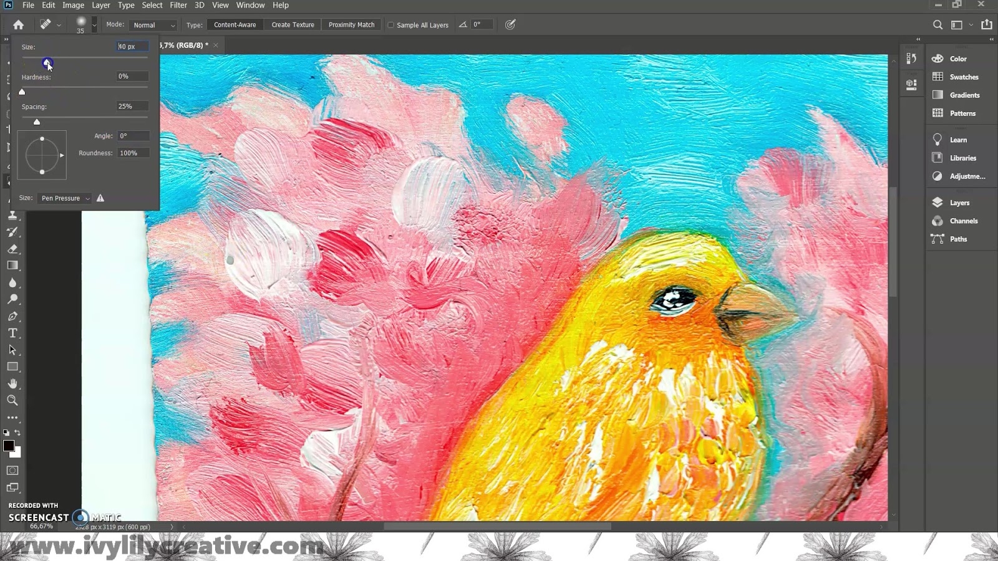Open the Image menu
The image size is (998, 561).
[x=73, y=5]
